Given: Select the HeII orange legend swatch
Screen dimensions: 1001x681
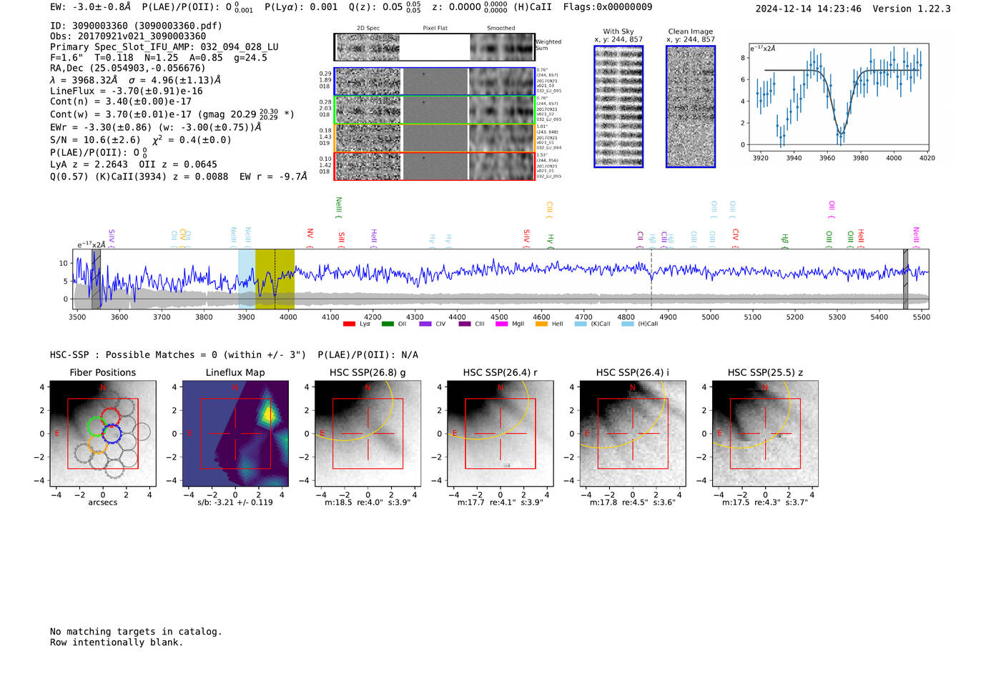Looking at the screenshot, I should (541, 324).
